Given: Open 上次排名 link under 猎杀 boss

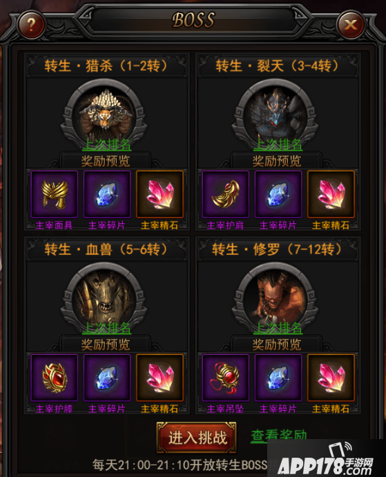Looking at the screenshot, I should (106, 145).
